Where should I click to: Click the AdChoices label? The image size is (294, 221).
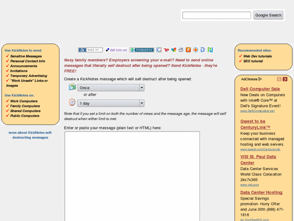coord(249,79)
